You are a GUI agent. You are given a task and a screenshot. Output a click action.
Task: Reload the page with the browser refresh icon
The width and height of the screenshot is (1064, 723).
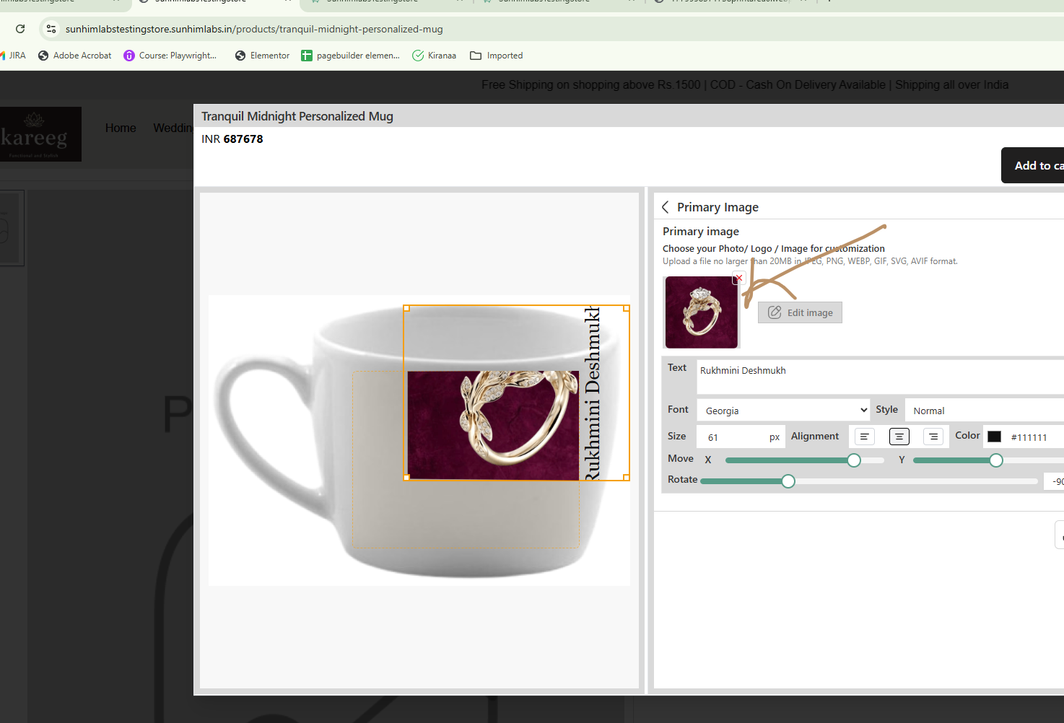click(20, 29)
